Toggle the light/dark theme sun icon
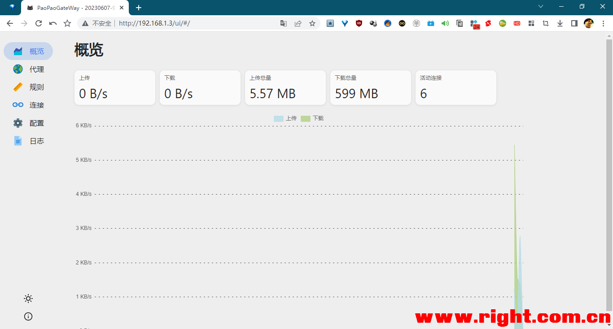This screenshot has width=613, height=329. pos(28,299)
